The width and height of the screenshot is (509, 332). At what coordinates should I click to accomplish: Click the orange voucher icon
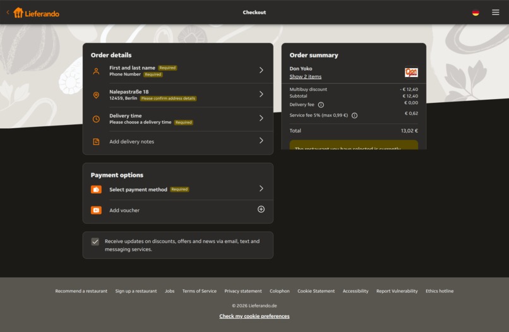click(96, 210)
